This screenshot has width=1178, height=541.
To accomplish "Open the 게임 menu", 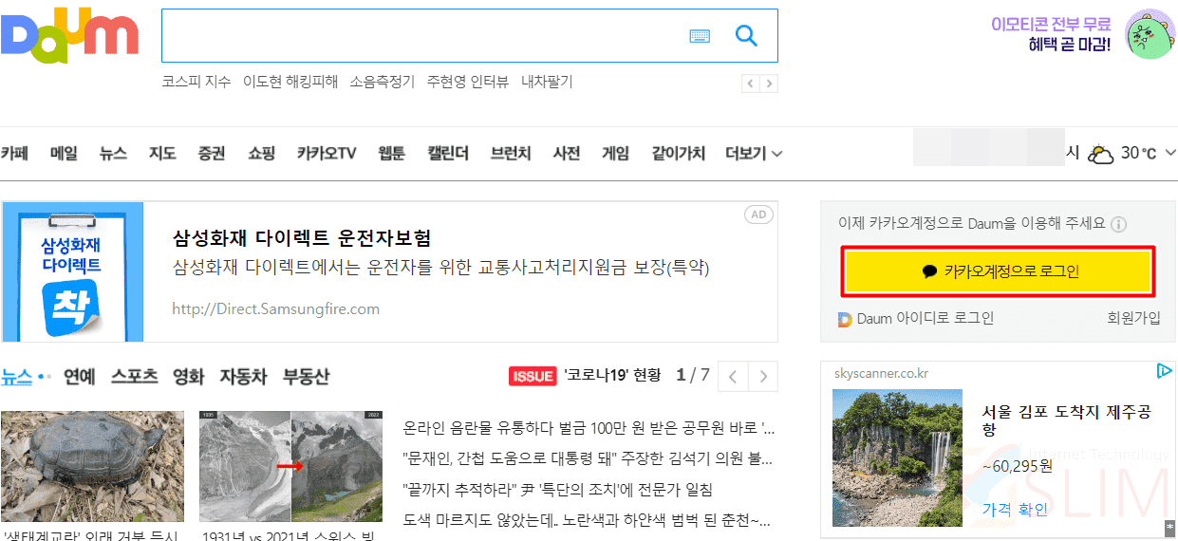I will tap(616, 154).
